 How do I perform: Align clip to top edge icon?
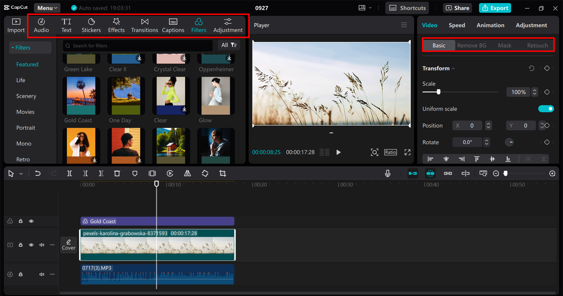click(x=477, y=159)
